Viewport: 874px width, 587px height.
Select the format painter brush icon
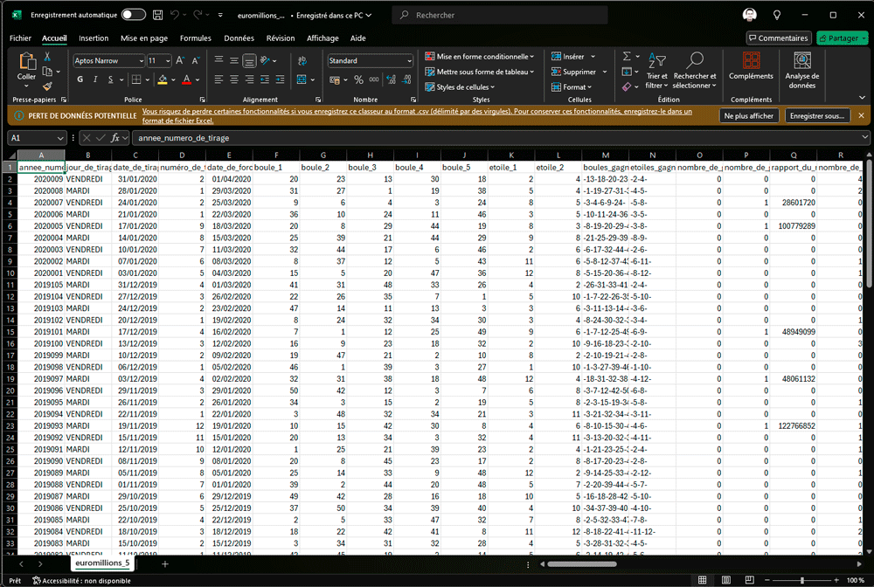click(x=47, y=86)
